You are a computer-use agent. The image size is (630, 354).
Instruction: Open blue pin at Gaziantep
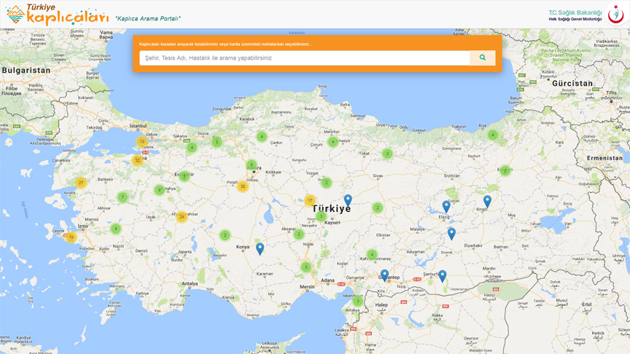tap(384, 275)
